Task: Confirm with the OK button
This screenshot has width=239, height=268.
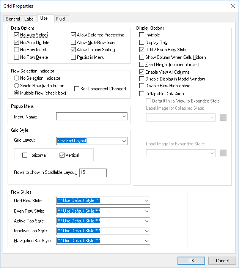Action: 191,261
